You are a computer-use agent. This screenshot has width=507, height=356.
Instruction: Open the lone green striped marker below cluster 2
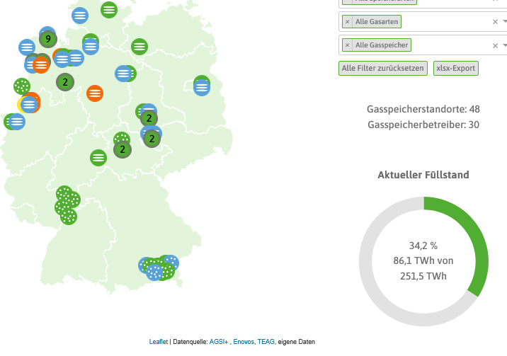(x=98, y=158)
